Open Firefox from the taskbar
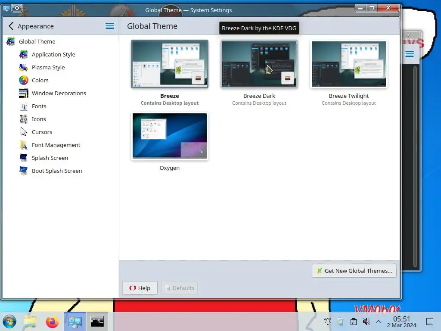441x331 pixels. point(52,322)
